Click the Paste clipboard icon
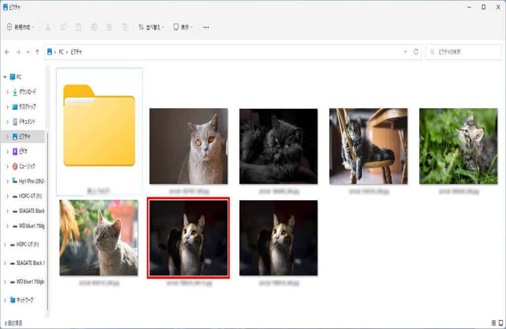Image resolution: width=506 pixels, height=329 pixels. (x=79, y=27)
